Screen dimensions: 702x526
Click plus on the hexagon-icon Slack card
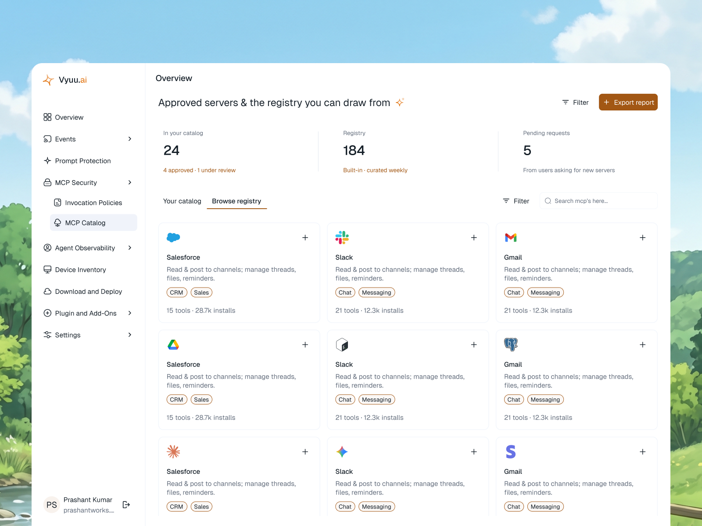point(474,345)
